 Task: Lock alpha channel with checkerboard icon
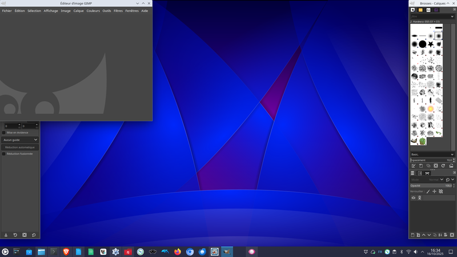[441, 191]
